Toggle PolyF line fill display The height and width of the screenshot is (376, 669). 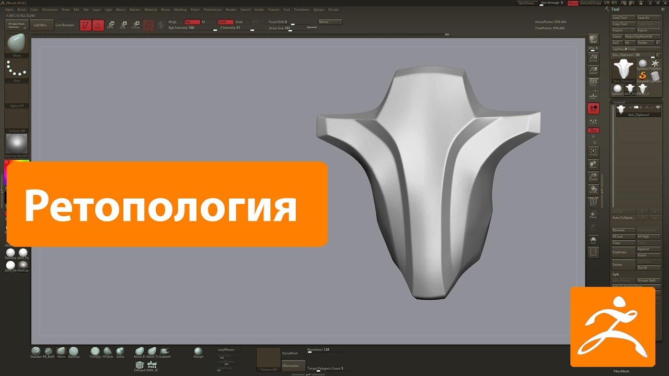point(593,202)
